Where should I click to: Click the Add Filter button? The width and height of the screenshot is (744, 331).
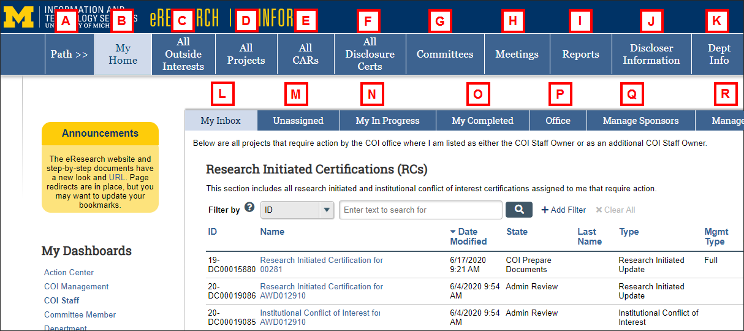tap(563, 210)
